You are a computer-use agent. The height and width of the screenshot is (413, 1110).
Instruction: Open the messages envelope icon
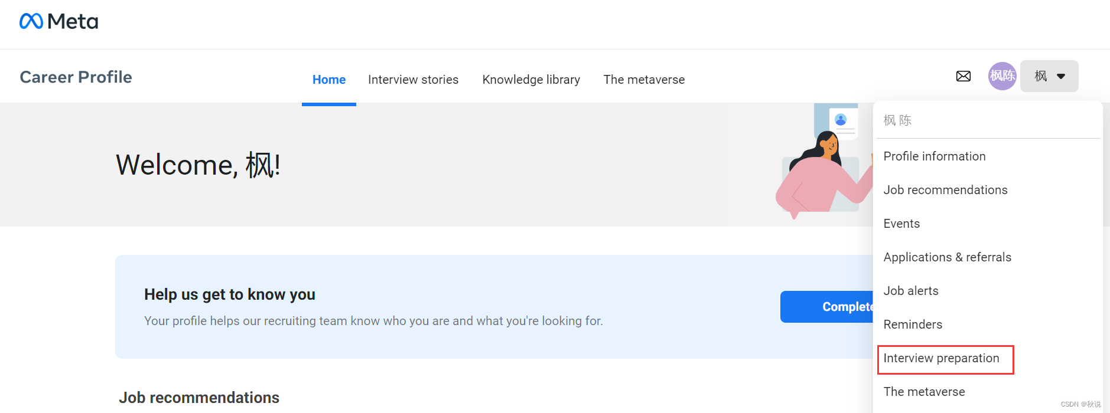[963, 76]
